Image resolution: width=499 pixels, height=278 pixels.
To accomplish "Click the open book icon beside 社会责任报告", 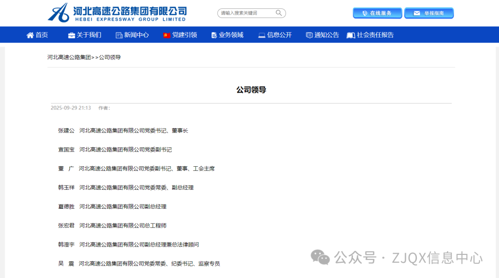I will [x=351, y=35].
